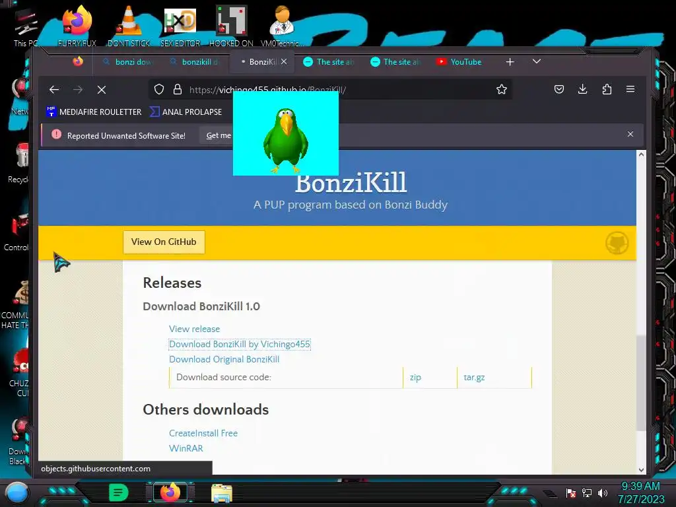Stop loading the page with the X button
Viewport: 676px width, 507px height.
click(102, 90)
